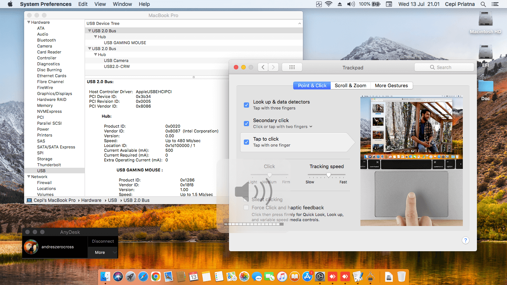Open the More Gestures tab

tap(391, 85)
